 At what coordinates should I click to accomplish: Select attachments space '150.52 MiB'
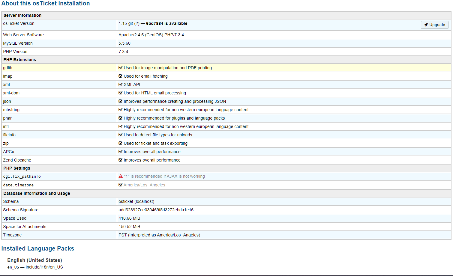click(129, 227)
